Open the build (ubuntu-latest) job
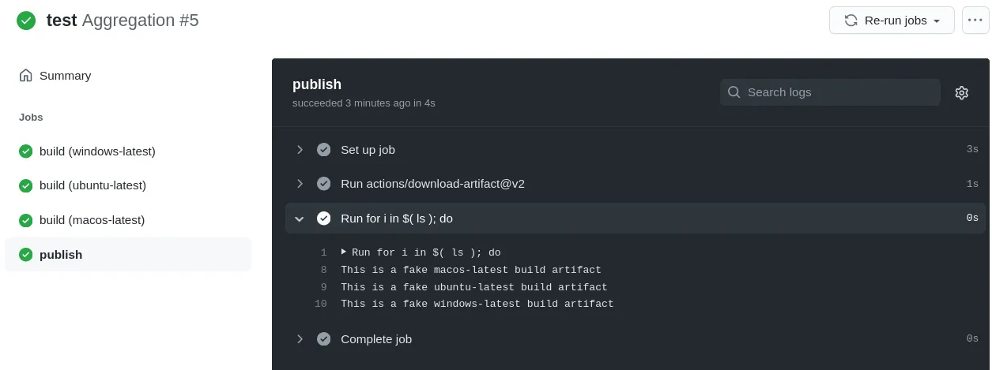992x370 pixels. (x=92, y=185)
